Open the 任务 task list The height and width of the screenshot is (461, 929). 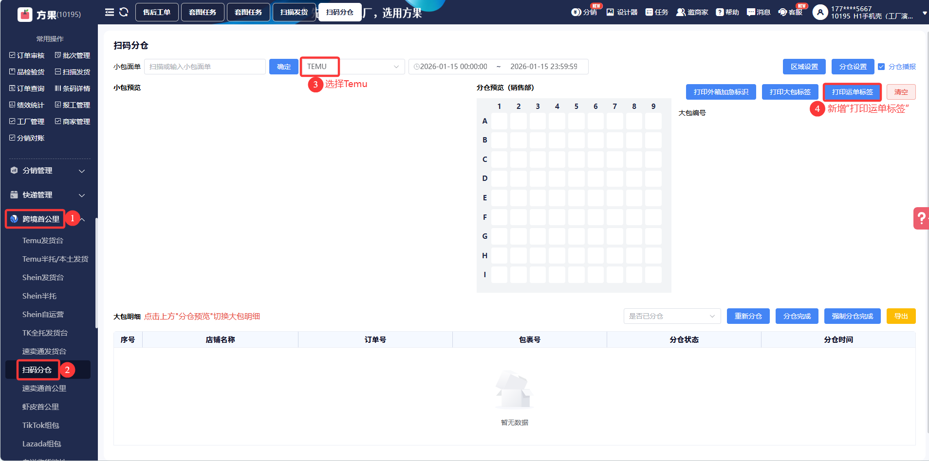[x=657, y=12]
